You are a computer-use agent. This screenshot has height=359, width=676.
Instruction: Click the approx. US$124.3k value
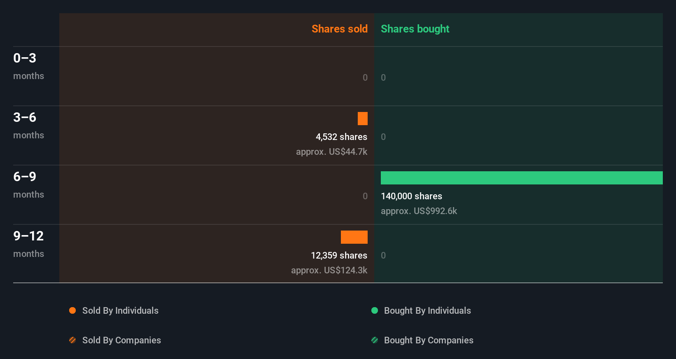[x=329, y=270]
